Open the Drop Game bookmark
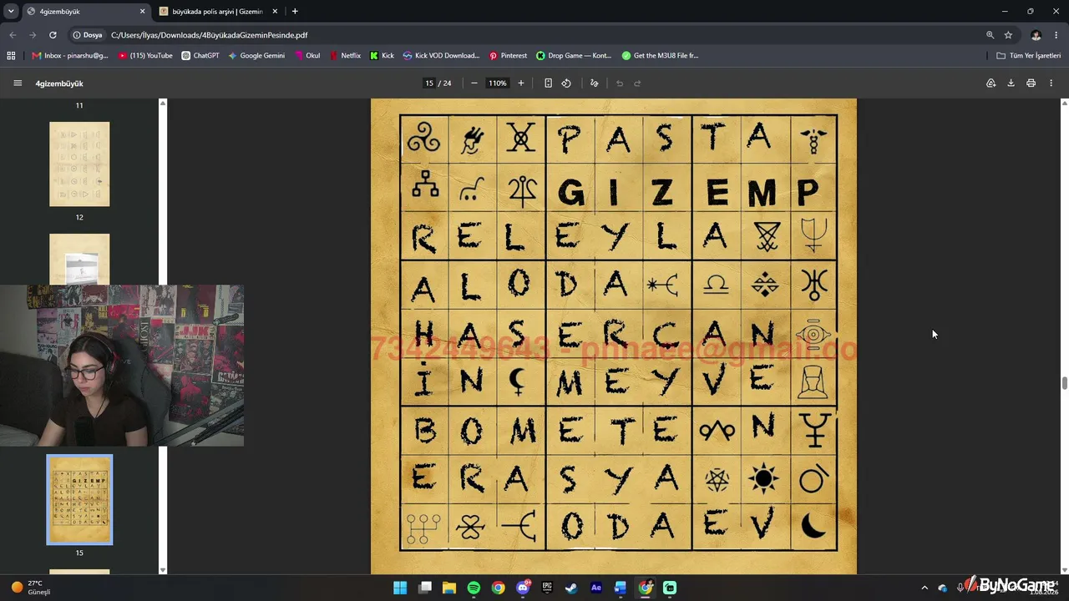Viewport: 1069px width, 601px height. [x=574, y=56]
